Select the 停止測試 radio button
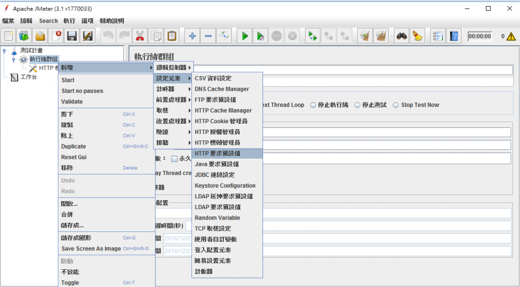Viewport: 520px width, 287px height. coord(357,105)
